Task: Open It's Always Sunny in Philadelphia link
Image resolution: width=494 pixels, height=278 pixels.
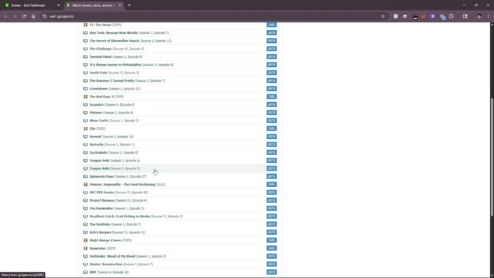Action: 131,64
